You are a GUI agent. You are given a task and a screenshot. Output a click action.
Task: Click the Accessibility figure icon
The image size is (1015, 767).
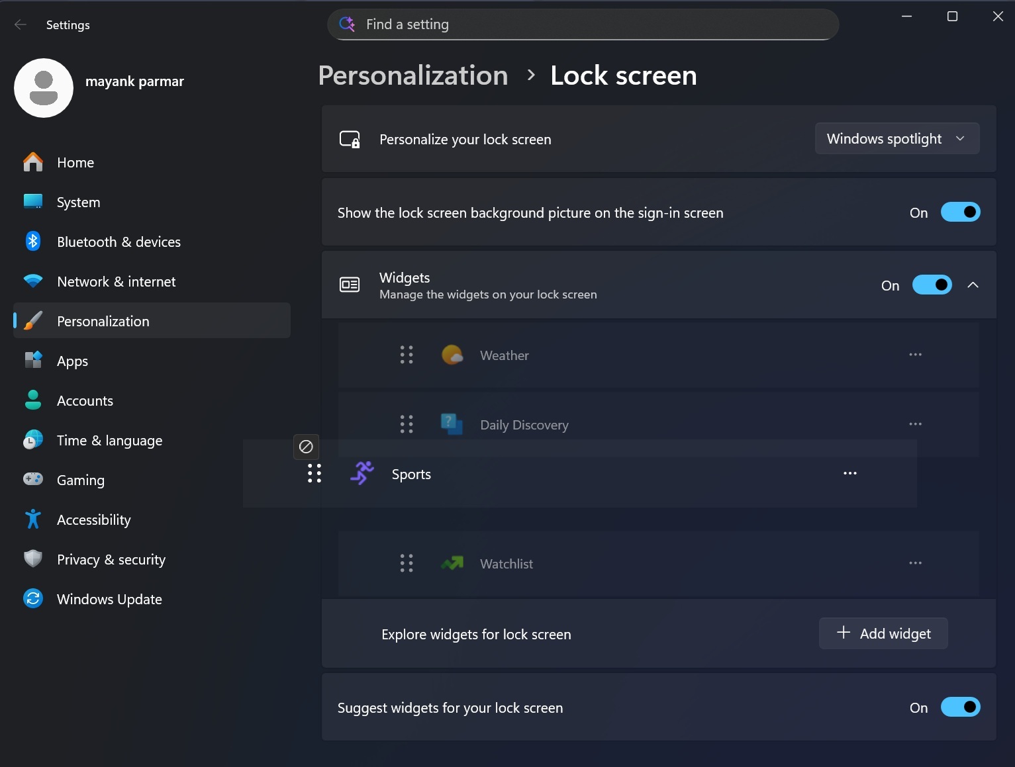(33, 519)
